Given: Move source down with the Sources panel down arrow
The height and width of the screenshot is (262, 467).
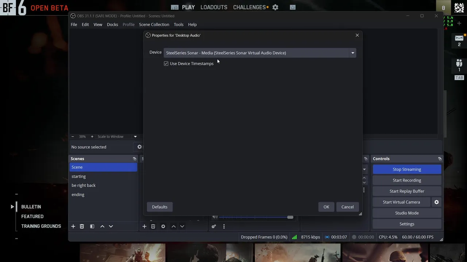Looking at the screenshot, I should [182, 226].
